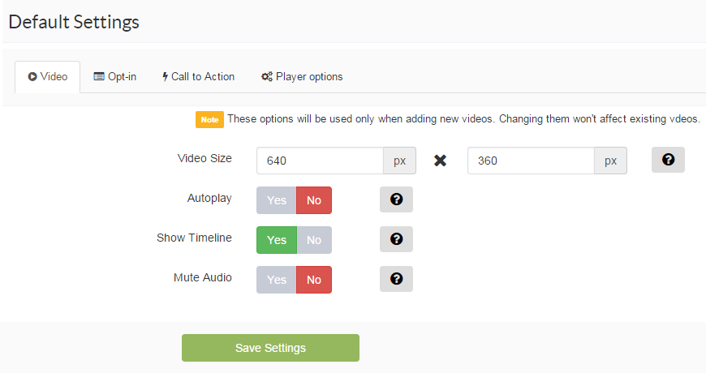Screen dimensions: 706x373
Task: Click the X multiply icon between size fields
Action: (441, 161)
